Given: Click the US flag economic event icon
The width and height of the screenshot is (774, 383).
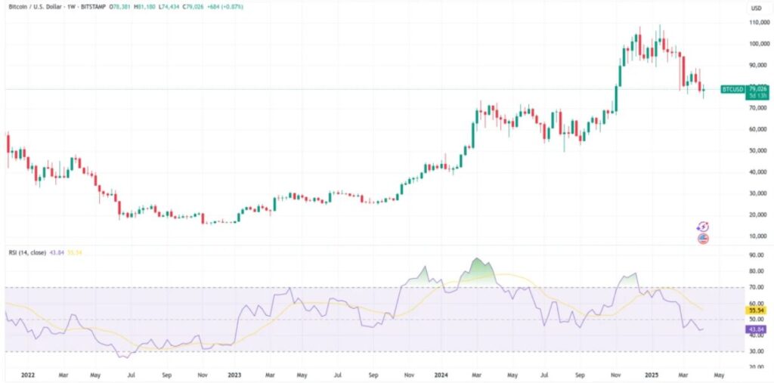Looking at the screenshot, I should click(703, 239).
